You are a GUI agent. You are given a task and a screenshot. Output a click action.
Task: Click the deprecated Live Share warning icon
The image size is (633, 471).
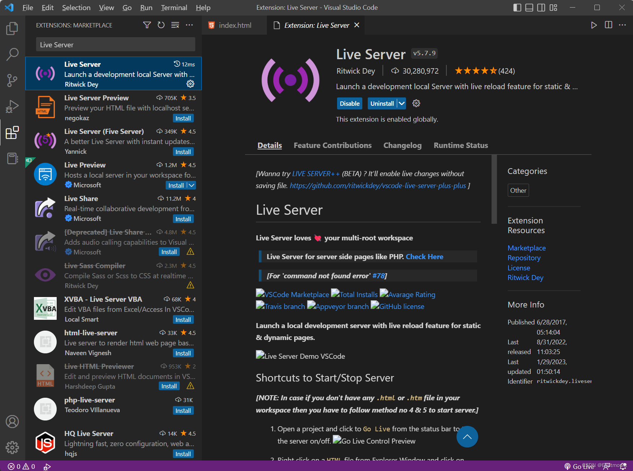coord(190,252)
